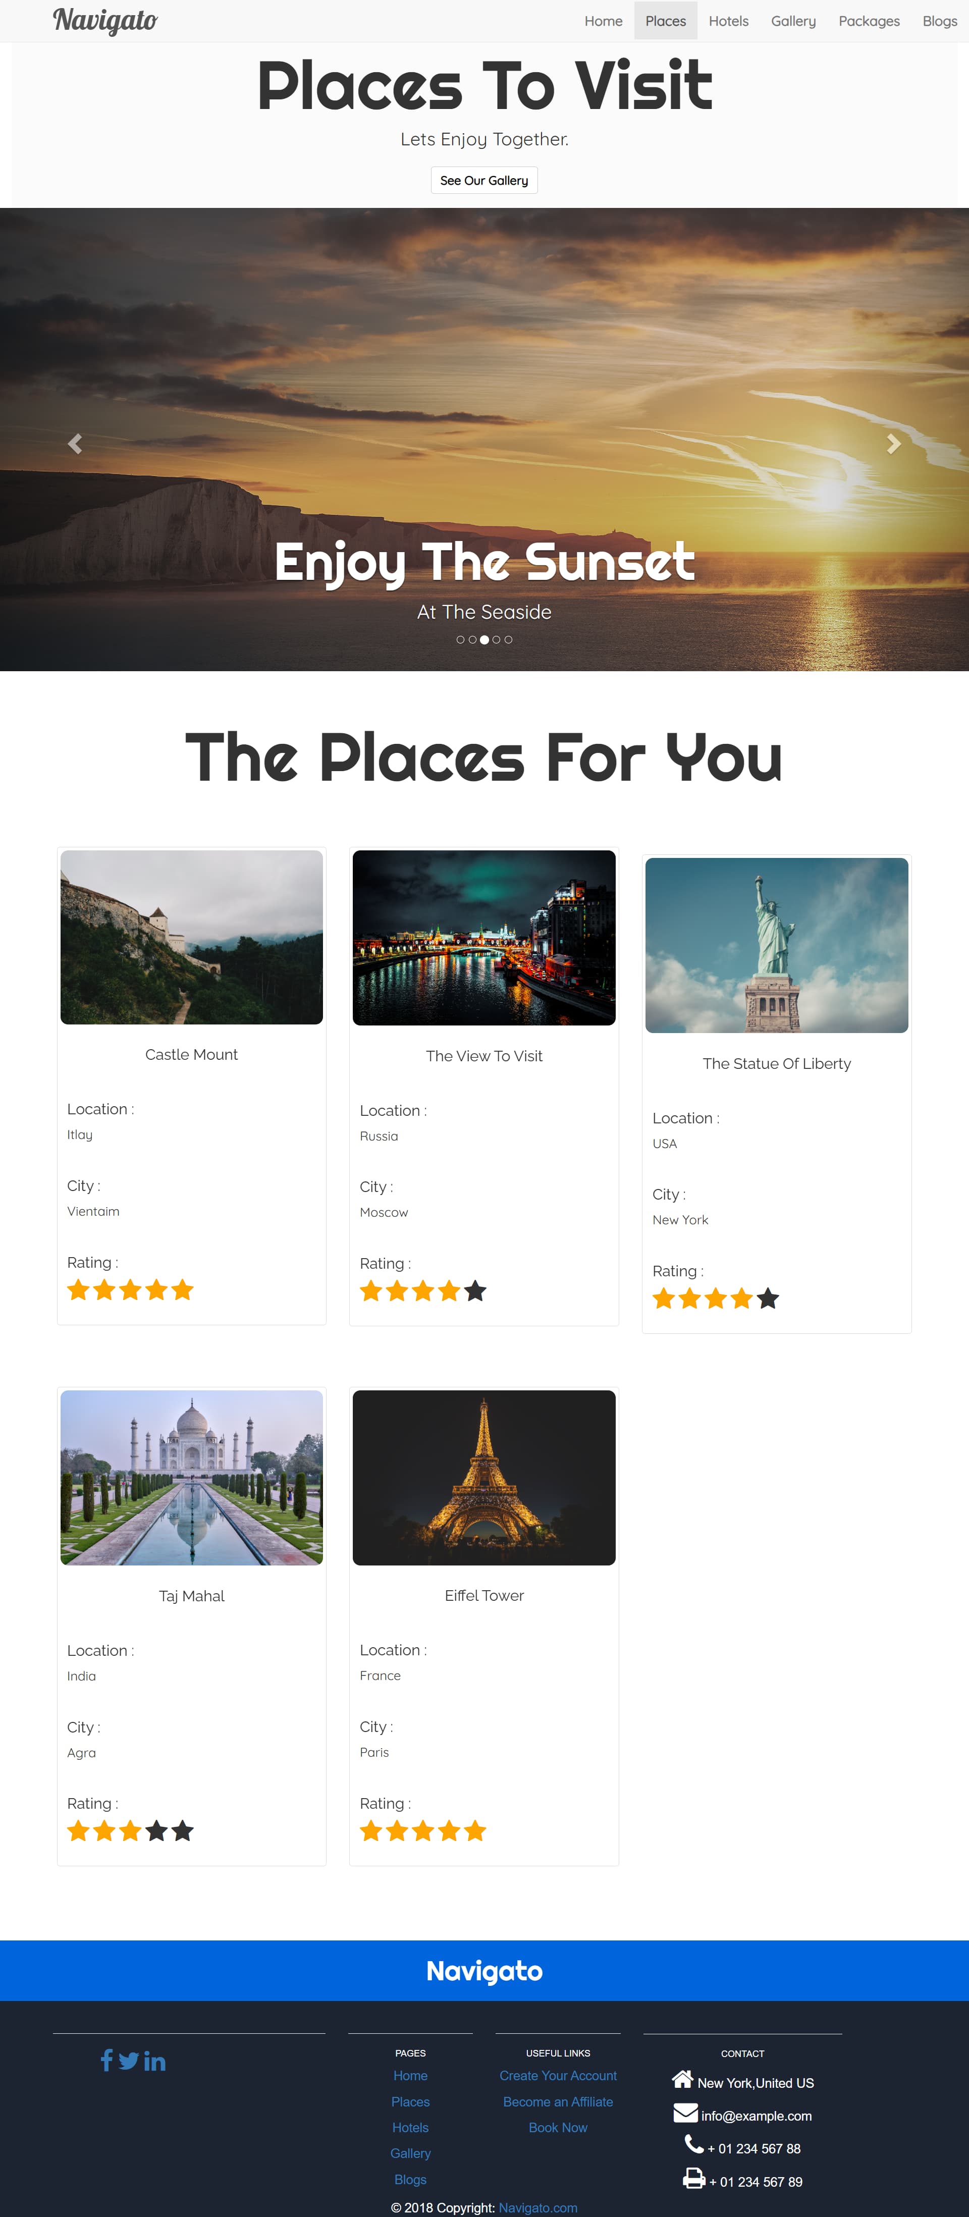Click the Book Now footer link
Image resolution: width=969 pixels, height=2217 pixels.
[x=558, y=2128]
